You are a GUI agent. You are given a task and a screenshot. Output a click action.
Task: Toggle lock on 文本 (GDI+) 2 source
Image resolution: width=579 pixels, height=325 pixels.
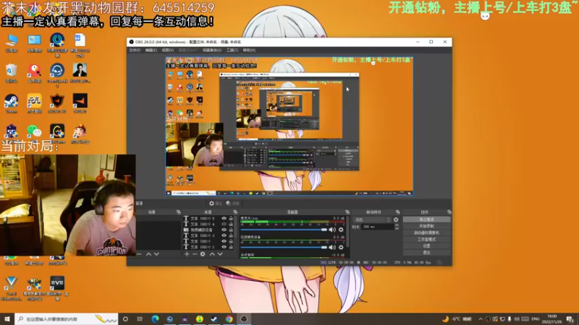pos(231,247)
